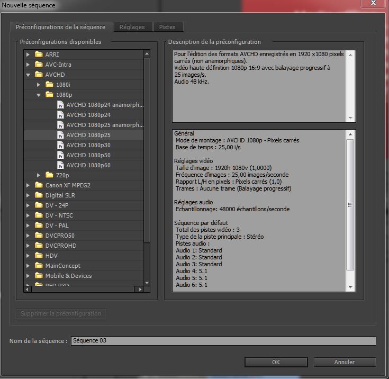389x379 pixels.
Task: Click the AVCHD 1080p25 preset file icon
Action: [x=60, y=135]
